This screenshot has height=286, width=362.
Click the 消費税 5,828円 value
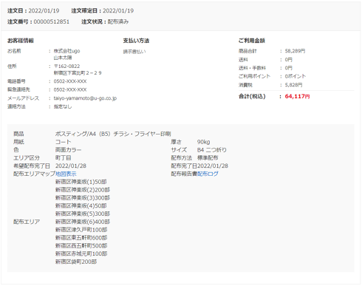tap(293, 85)
